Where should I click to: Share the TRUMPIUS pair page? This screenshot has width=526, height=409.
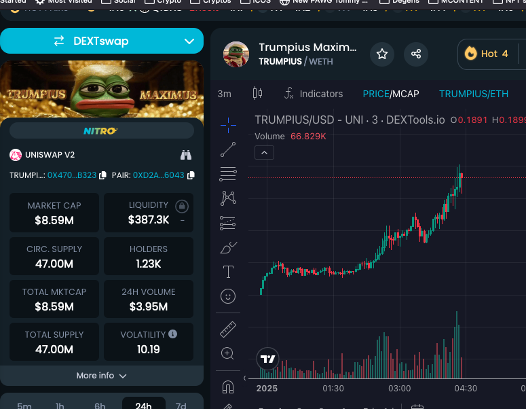[416, 54]
